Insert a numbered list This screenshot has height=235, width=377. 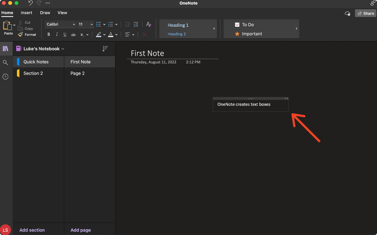[x=110, y=24]
